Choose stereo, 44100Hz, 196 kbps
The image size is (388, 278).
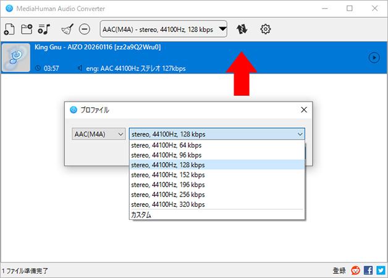(x=217, y=185)
